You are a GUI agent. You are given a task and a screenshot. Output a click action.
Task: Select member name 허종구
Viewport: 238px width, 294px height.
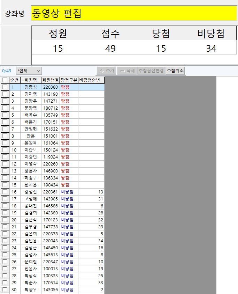point(31,178)
